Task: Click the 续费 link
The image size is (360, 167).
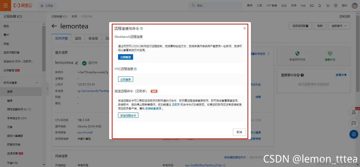Action: click(x=258, y=97)
